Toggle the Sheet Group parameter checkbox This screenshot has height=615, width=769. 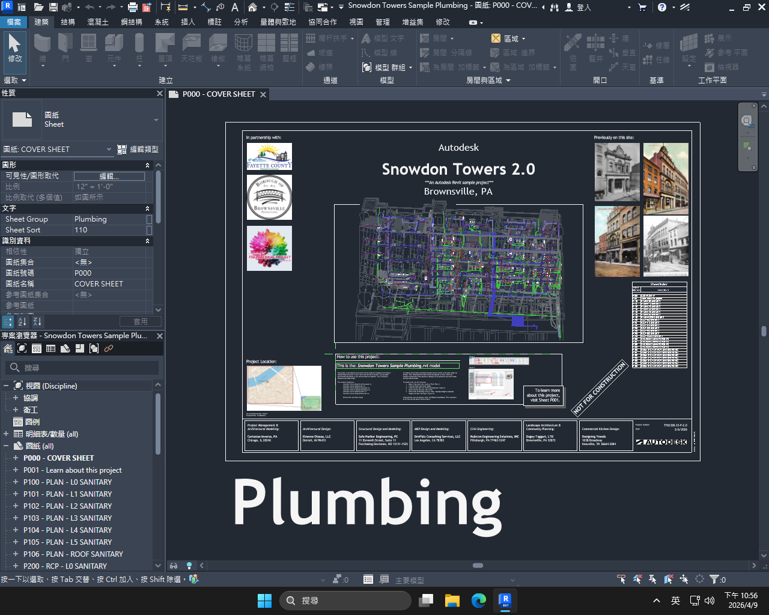pyautogui.click(x=149, y=219)
